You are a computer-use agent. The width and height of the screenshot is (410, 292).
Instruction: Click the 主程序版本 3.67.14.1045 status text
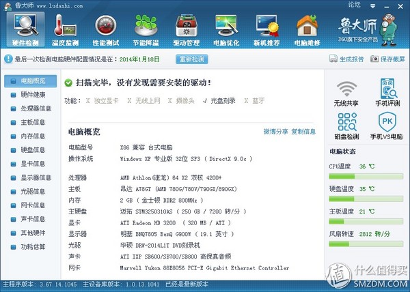click(x=40, y=284)
